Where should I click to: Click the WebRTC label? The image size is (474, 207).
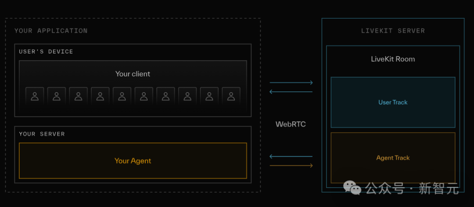click(291, 124)
